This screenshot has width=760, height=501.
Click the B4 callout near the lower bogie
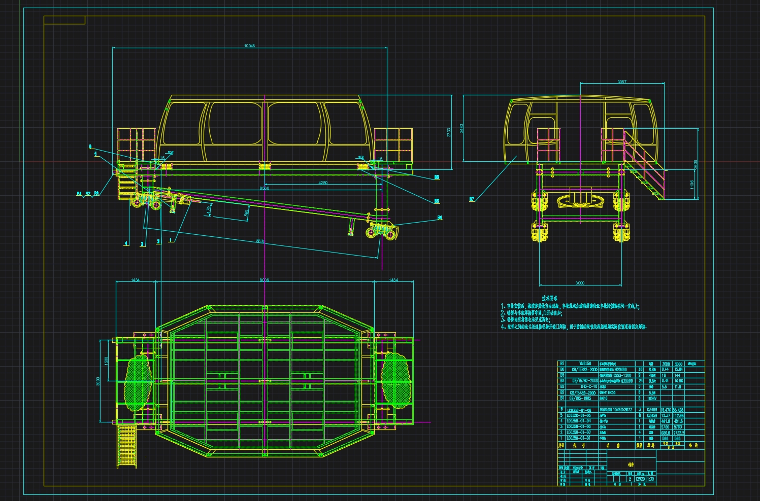[x=440, y=218]
